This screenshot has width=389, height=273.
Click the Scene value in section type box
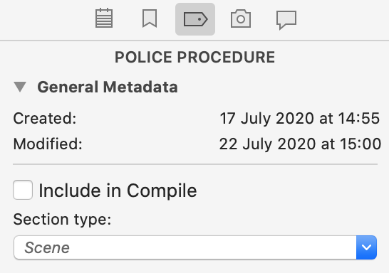pyautogui.click(x=47, y=247)
